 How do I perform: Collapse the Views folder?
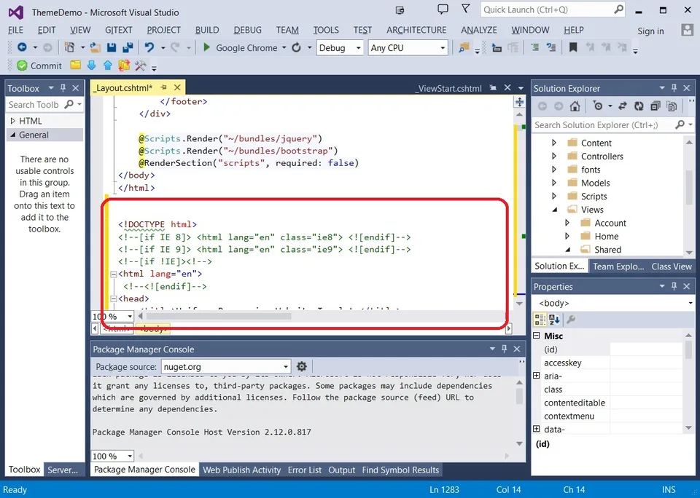click(554, 210)
